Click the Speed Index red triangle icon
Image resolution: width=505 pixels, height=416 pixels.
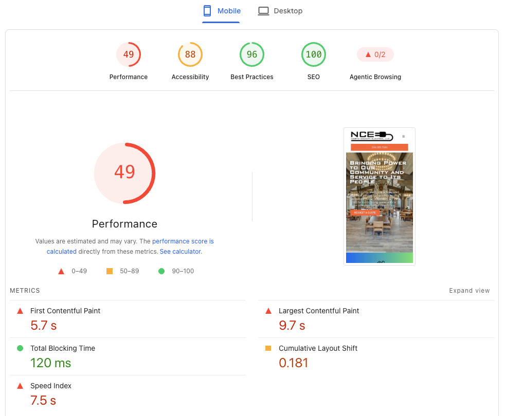point(20,386)
